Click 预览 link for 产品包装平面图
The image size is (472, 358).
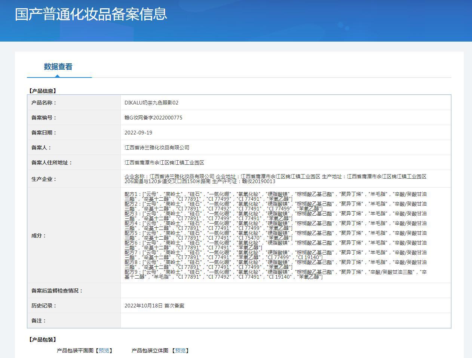[x=104, y=351]
